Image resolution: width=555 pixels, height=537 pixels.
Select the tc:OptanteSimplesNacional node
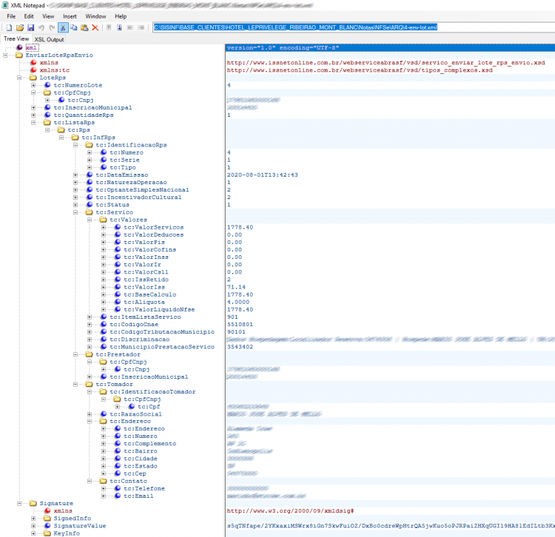tap(142, 189)
